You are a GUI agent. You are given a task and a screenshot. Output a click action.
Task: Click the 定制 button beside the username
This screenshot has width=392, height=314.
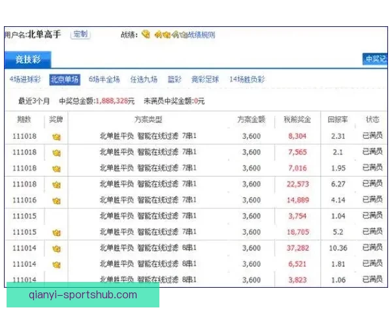80,34
